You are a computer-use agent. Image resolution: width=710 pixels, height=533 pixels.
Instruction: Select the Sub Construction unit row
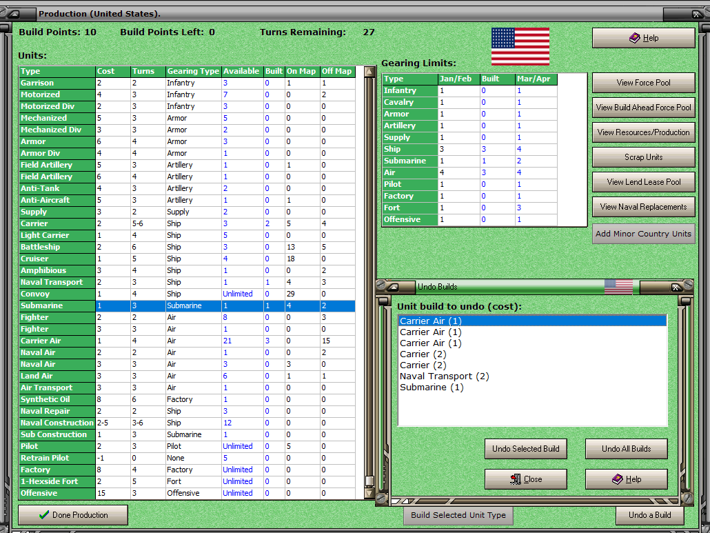(x=187, y=434)
